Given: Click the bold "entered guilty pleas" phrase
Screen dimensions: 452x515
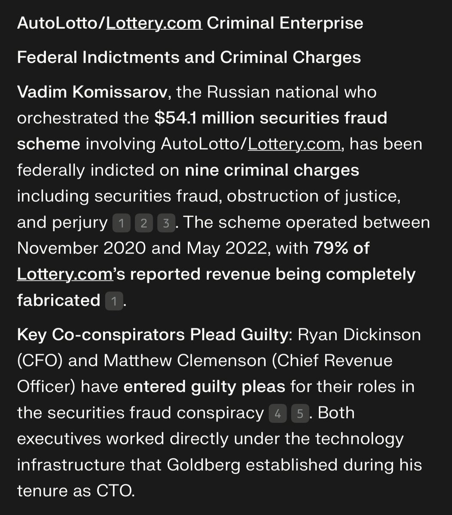Looking at the screenshot, I should [x=204, y=387].
